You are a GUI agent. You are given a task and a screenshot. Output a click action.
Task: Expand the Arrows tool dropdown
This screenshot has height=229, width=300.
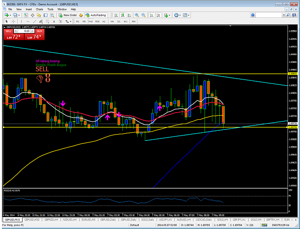coord(71,22)
